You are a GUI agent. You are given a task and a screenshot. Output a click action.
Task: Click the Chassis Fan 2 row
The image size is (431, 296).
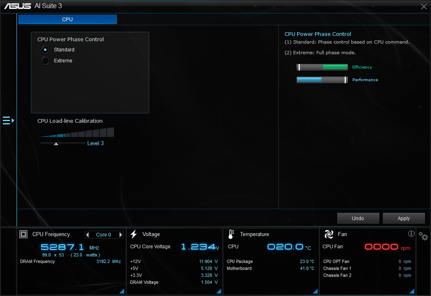click(x=367, y=275)
